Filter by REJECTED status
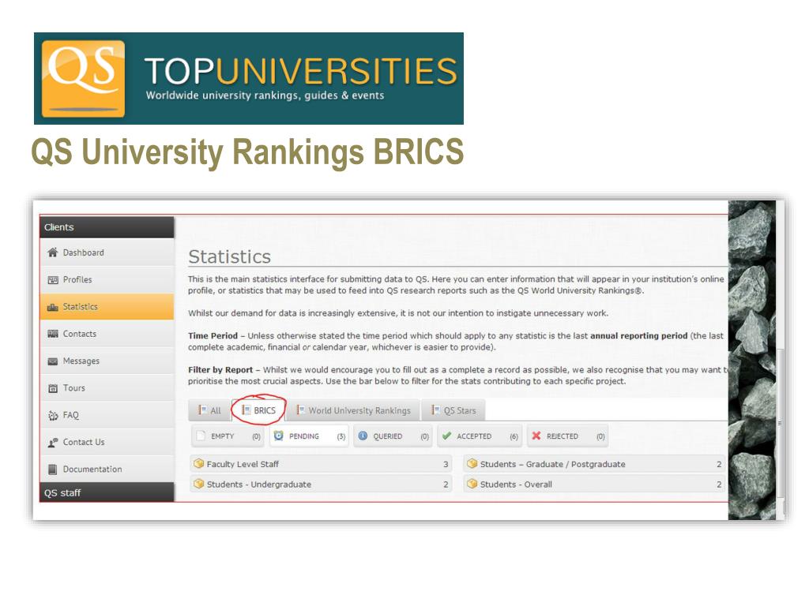This screenshot has width=809, height=606. [567, 436]
